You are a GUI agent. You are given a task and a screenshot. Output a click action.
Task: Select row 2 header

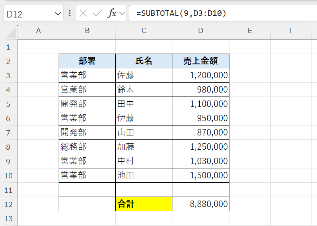coord(9,61)
